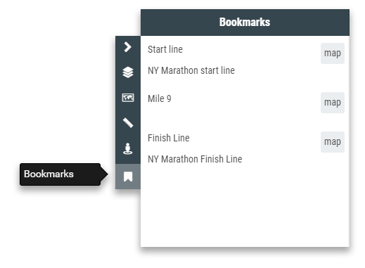Click map button for Finish Line

coord(333,142)
